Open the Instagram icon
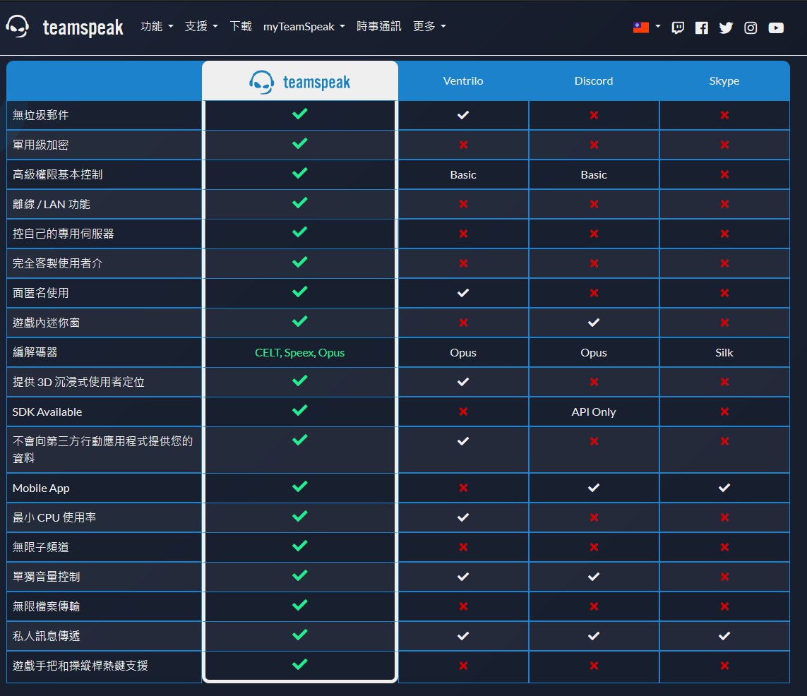Image resolution: width=807 pixels, height=696 pixels. (x=751, y=28)
